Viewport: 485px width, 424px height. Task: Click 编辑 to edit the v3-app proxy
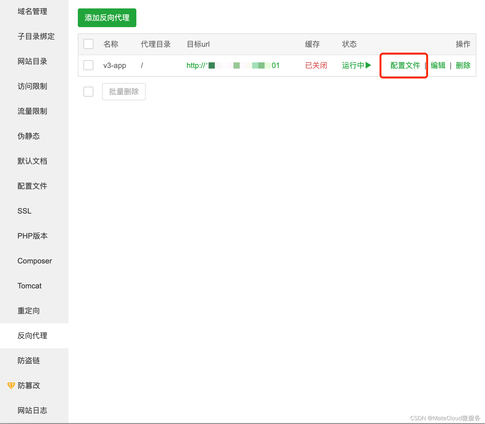(438, 65)
